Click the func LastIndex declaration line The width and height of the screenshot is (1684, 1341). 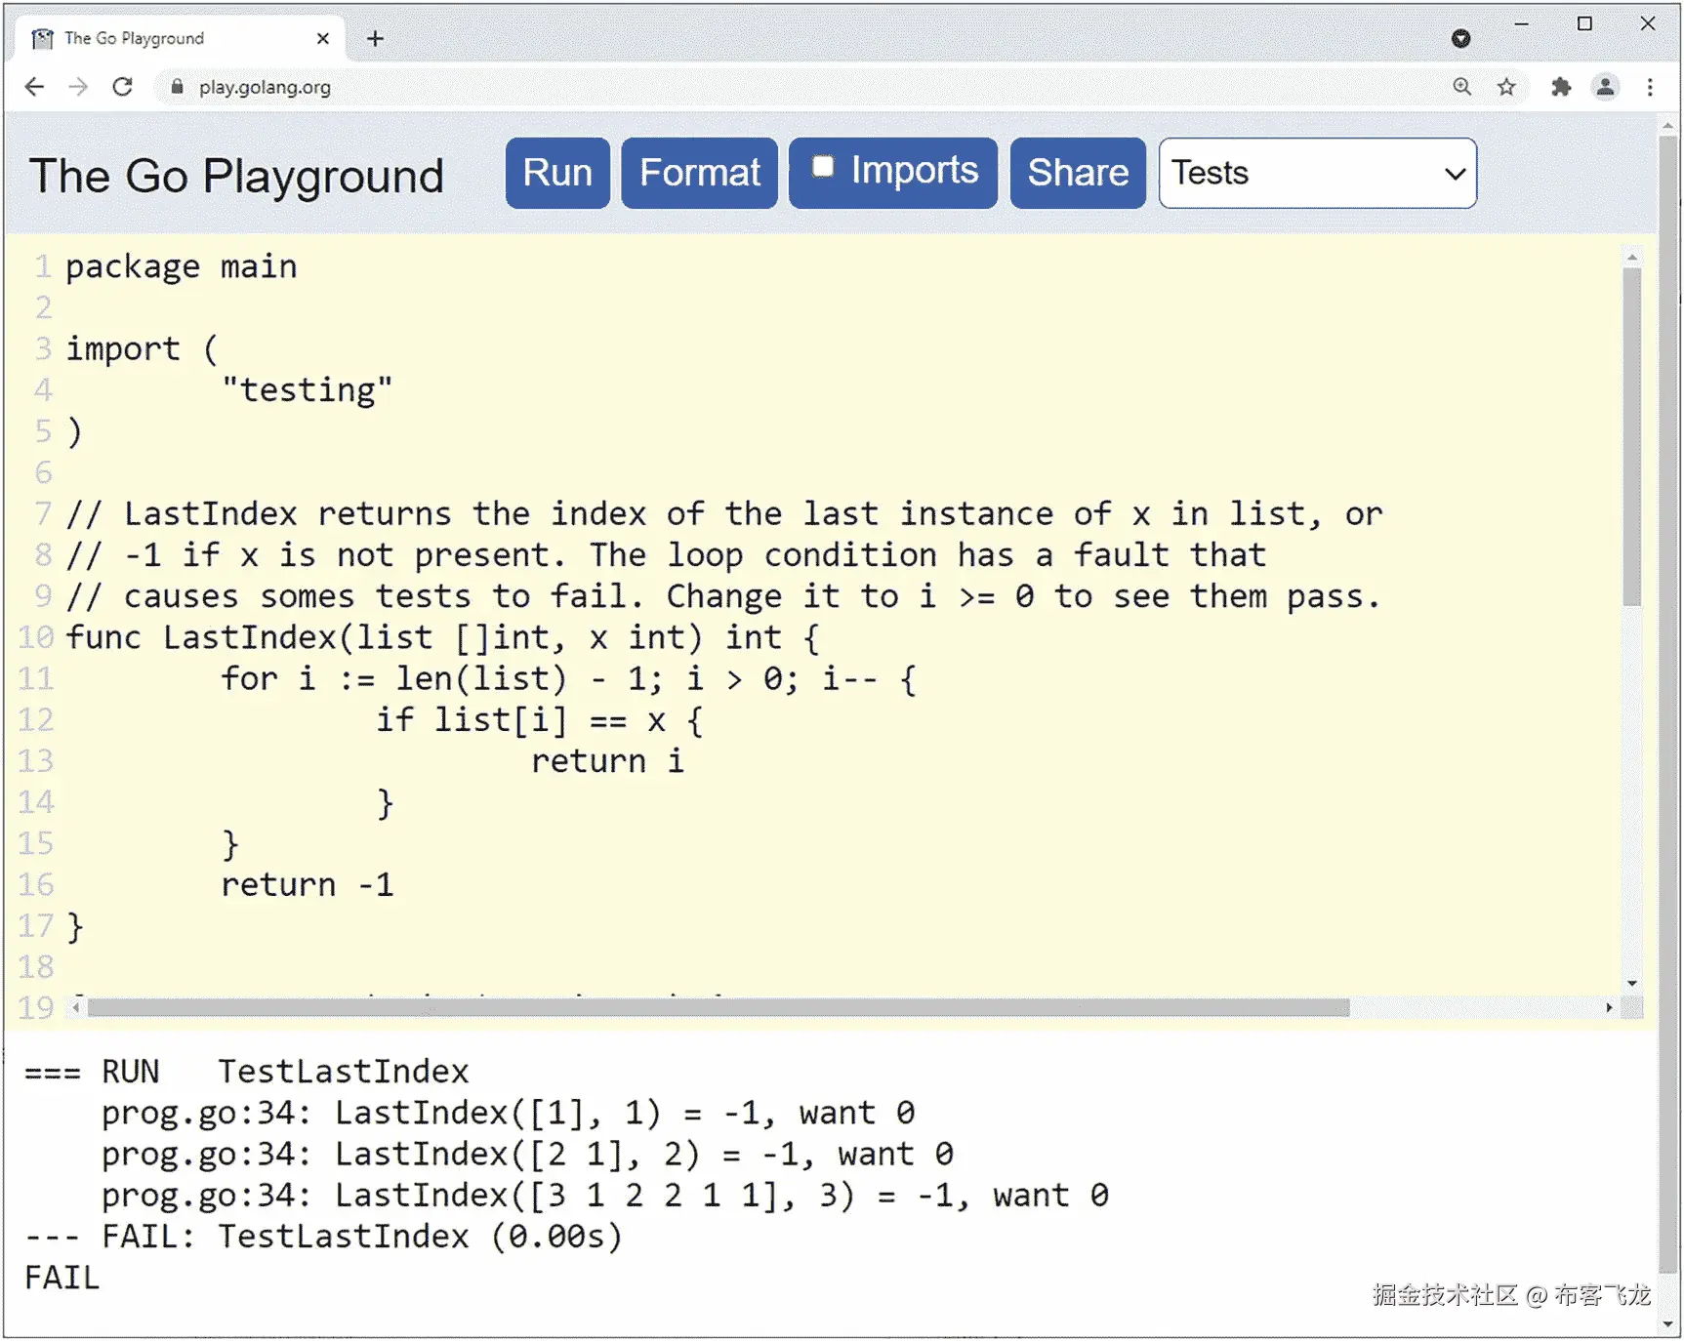click(443, 637)
